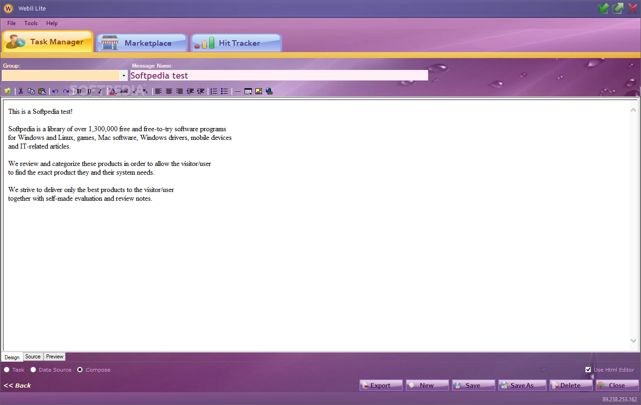
Task: Click the Delete button
Action: point(571,385)
